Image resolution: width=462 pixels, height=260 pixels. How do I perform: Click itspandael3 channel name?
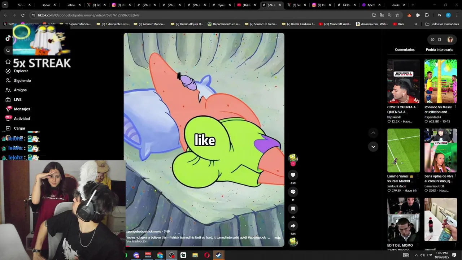click(x=432, y=117)
